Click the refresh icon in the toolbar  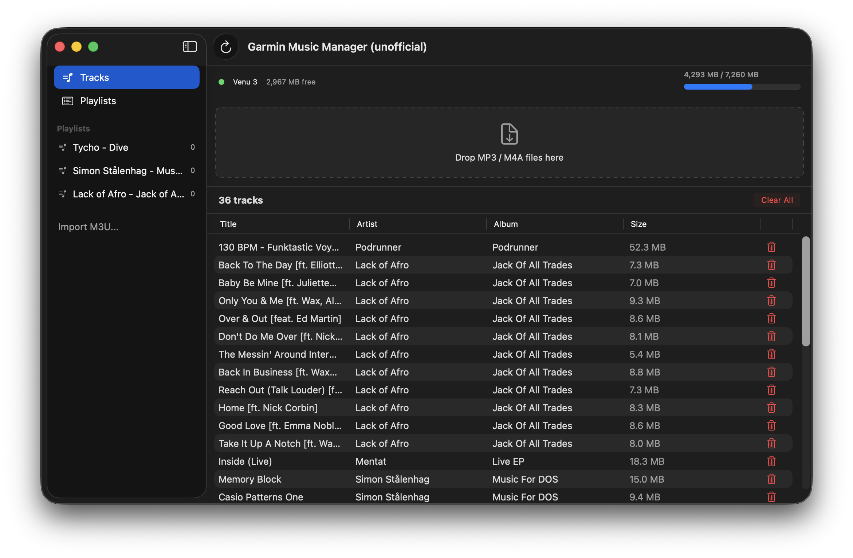(x=226, y=47)
